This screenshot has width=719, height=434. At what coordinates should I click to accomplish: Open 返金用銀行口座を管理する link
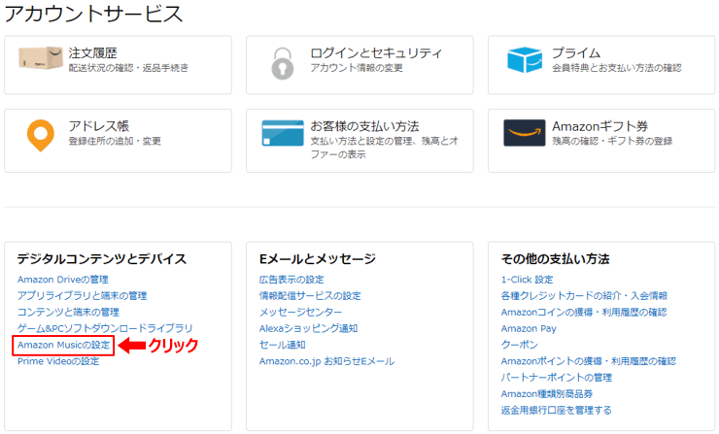click(x=556, y=410)
